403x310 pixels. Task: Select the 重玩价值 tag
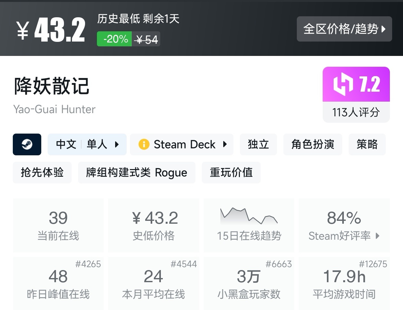pos(231,173)
